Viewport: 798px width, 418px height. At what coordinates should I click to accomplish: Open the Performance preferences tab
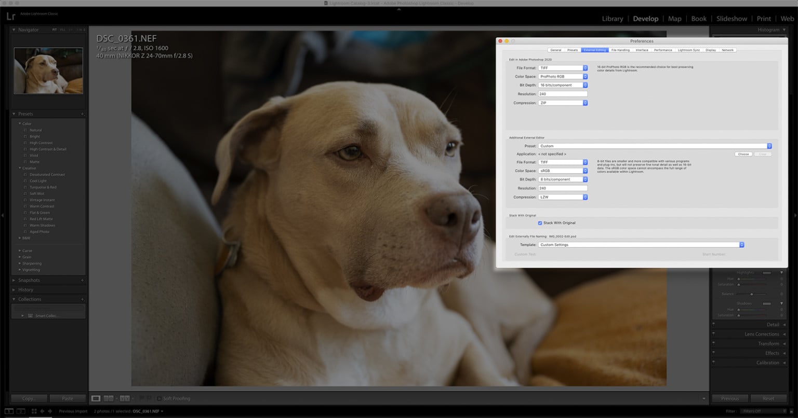click(x=663, y=50)
